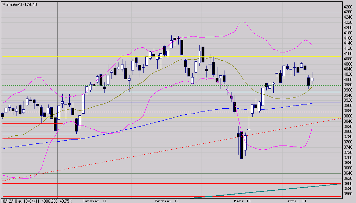
Task: Select the teal dashed line near 3876
Action: 172,112
